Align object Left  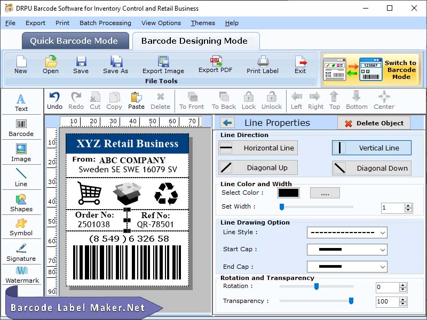(296, 101)
